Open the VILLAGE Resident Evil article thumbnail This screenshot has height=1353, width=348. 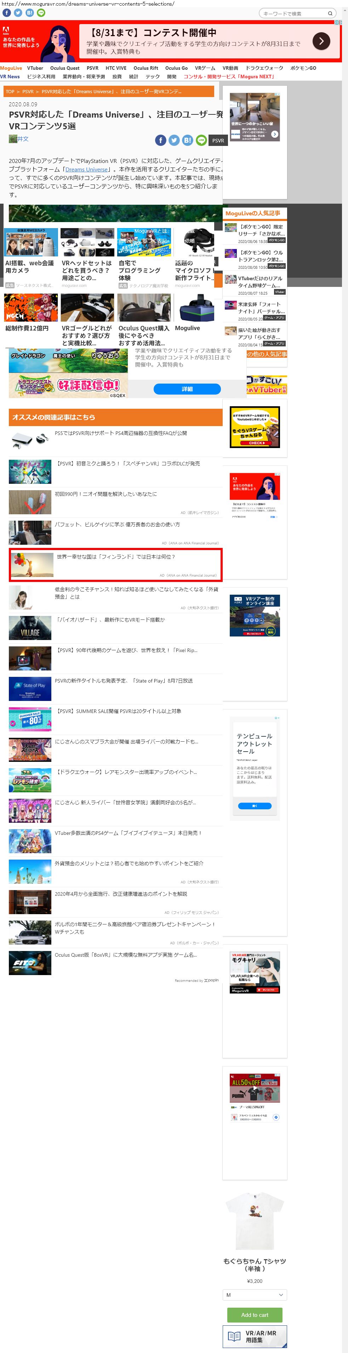pos(30,628)
